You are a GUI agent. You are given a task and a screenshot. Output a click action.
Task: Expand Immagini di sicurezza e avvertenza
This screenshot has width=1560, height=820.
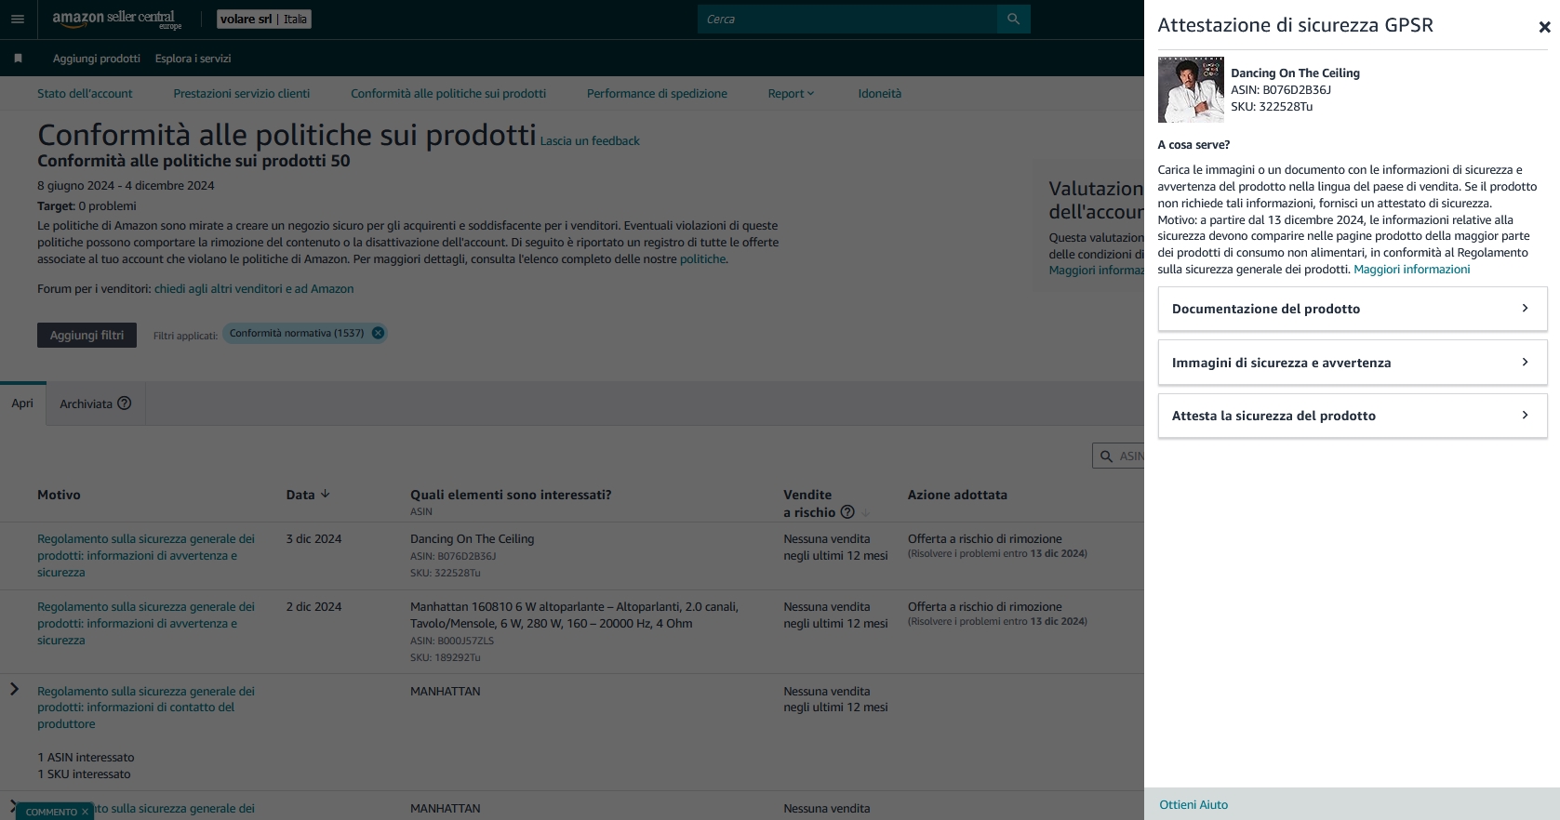click(x=1352, y=363)
